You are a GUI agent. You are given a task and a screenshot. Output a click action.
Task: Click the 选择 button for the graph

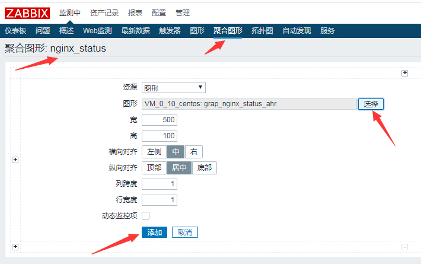[371, 104]
